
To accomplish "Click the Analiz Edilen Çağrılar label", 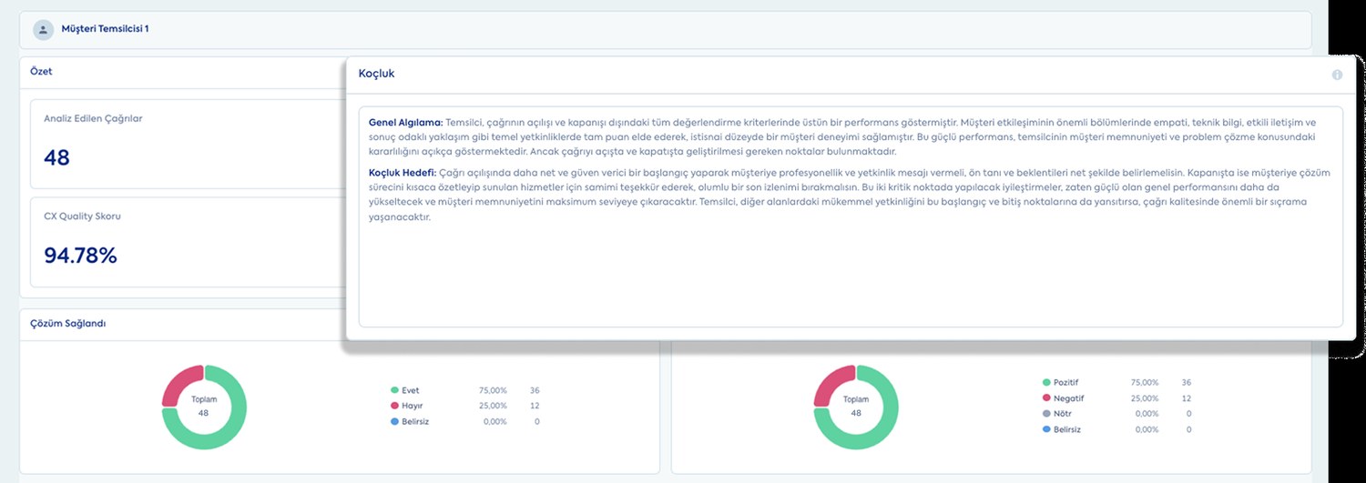I will pyautogui.click(x=93, y=118).
